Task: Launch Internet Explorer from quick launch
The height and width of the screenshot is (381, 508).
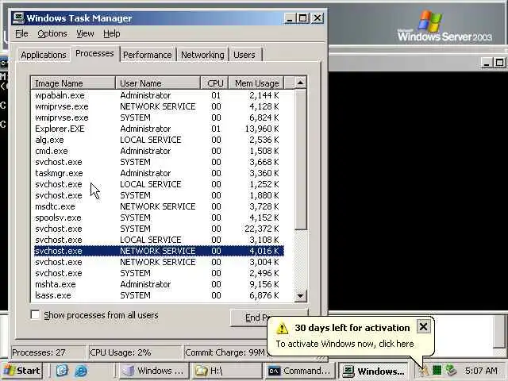Action: click(x=81, y=371)
